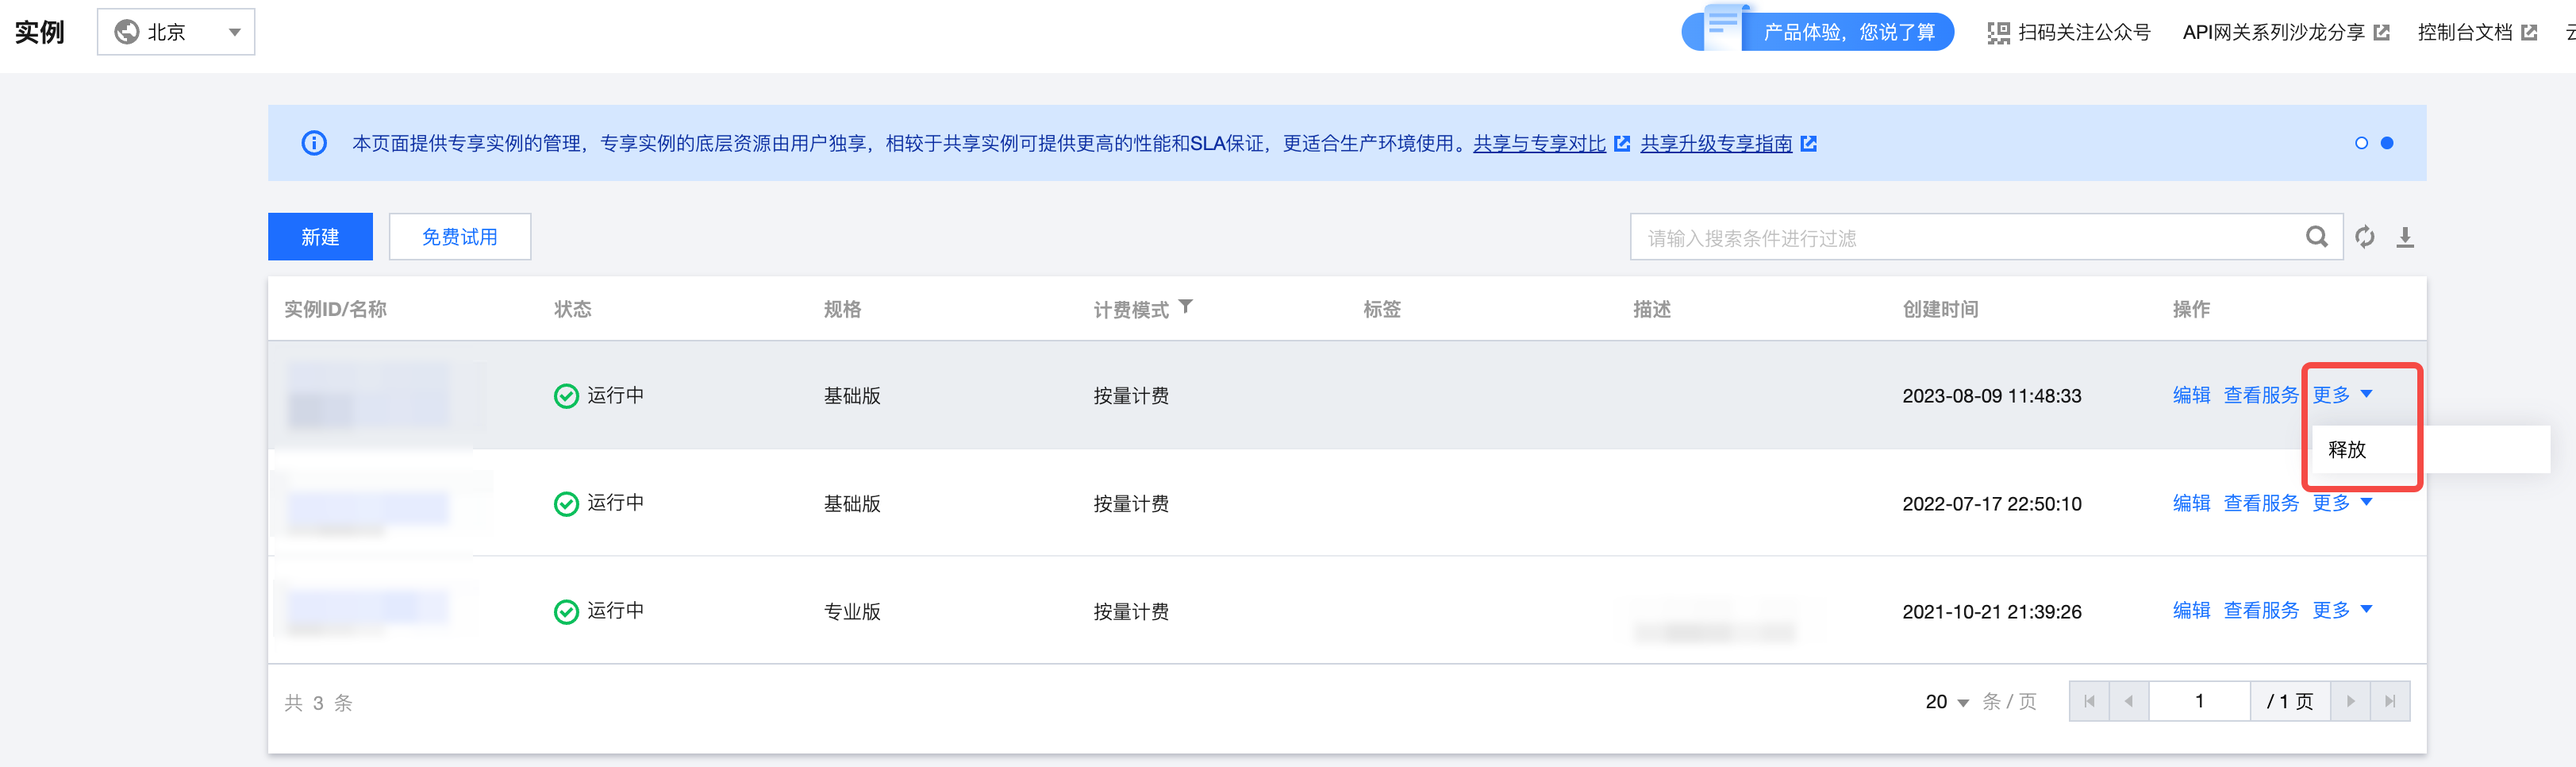Select the first banner carousel dot

tap(2361, 143)
